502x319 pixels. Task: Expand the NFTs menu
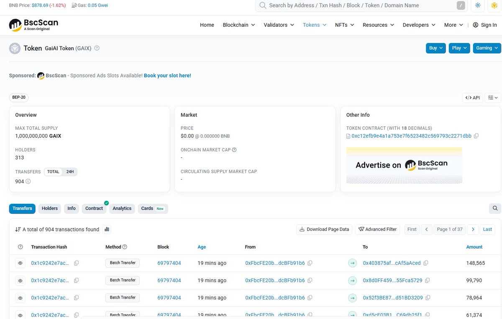[344, 25]
